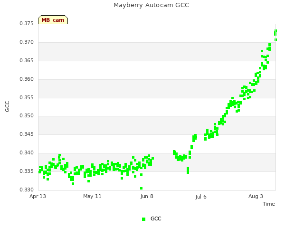Click the 0.350 y-axis value
This screenshot has width=304, height=228.
point(27,116)
